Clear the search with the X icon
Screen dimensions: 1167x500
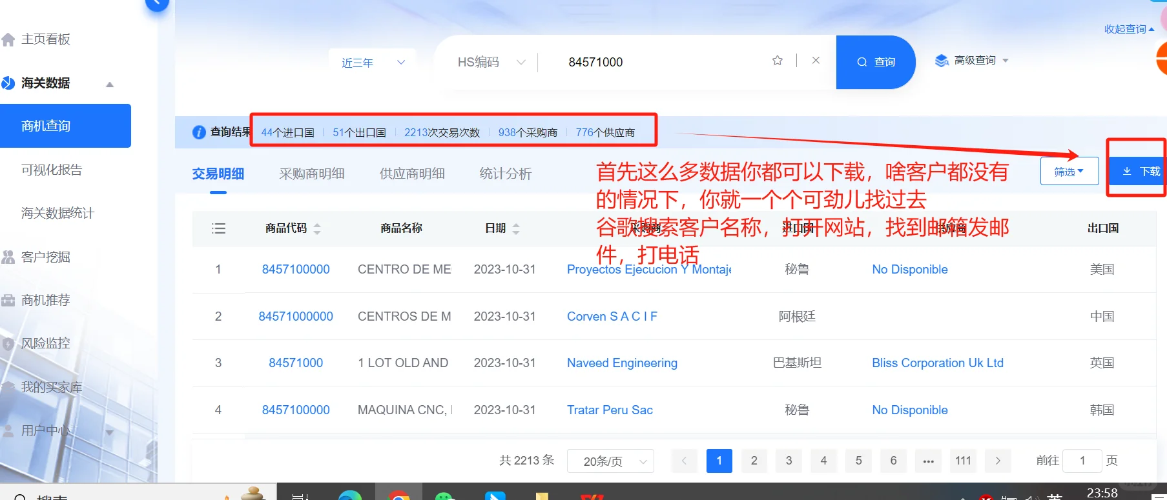(x=816, y=60)
